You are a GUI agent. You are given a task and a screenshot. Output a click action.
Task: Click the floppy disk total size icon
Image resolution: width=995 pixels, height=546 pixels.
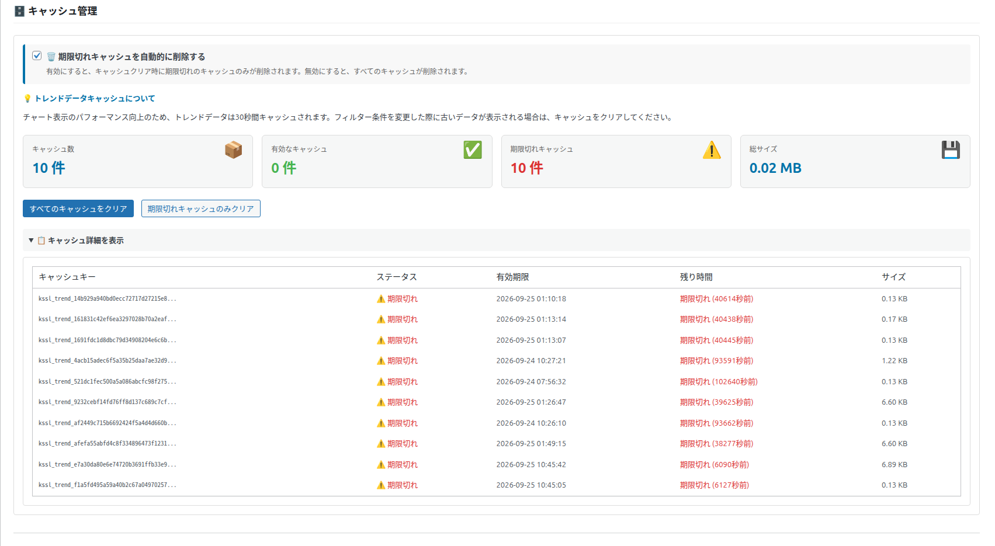click(951, 150)
